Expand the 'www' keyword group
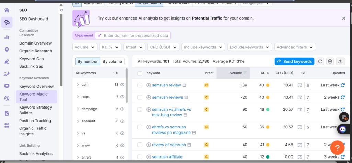Image resolution: width=352 pixels, height=163 pixels. click(78, 145)
